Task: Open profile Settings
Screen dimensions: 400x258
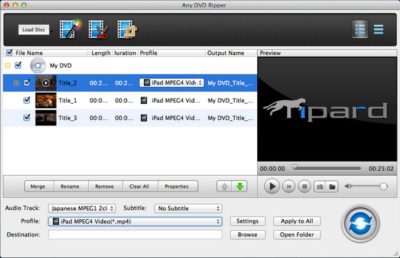Action: (x=247, y=221)
